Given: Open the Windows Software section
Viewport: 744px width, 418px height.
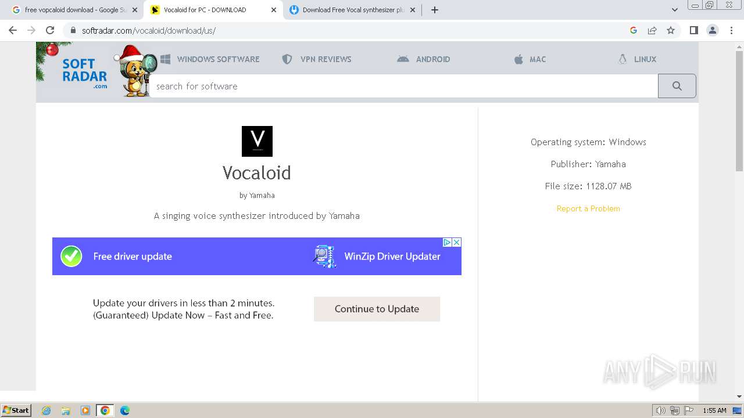Looking at the screenshot, I should [x=210, y=59].
